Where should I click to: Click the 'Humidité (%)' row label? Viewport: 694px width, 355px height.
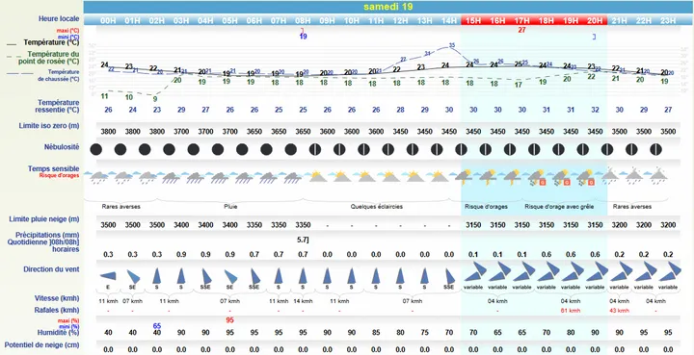click(58, 332)
